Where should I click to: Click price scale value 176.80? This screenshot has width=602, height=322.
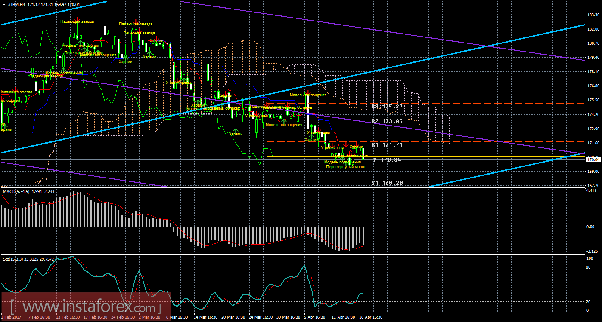(x=593, y=86)
